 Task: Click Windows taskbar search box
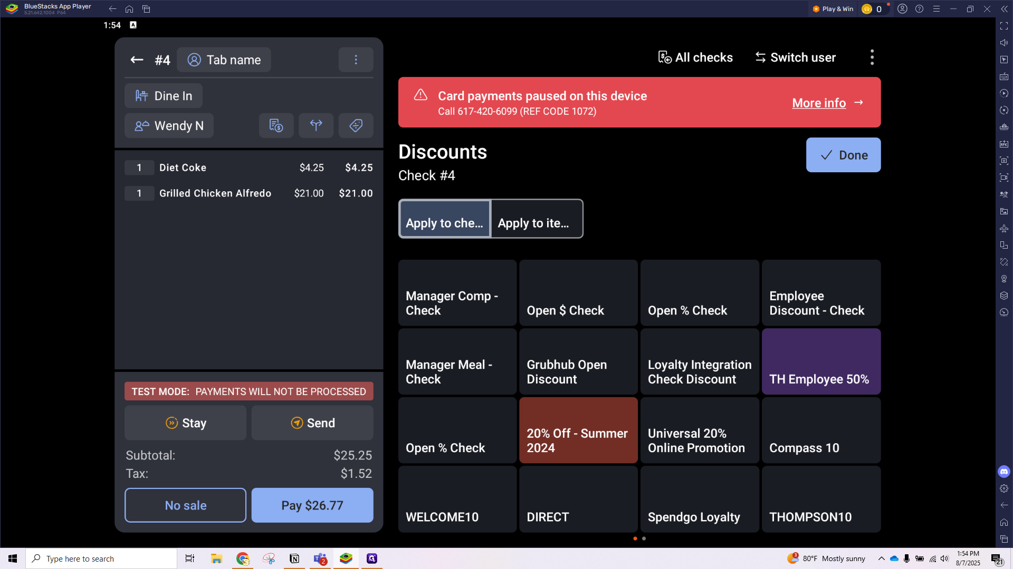point(101,558)
